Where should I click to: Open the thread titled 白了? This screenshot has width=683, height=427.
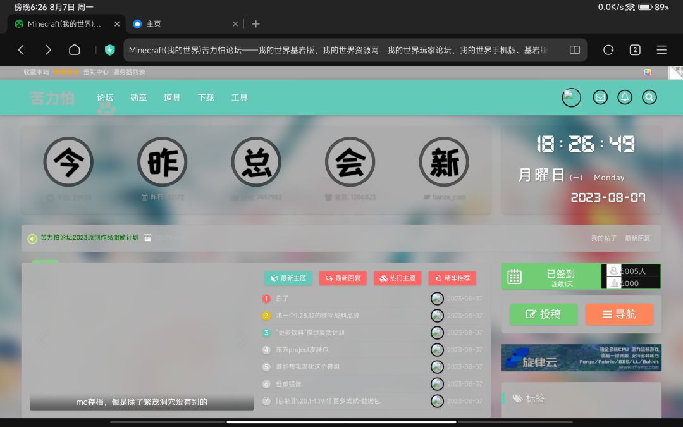pos(282,299)
